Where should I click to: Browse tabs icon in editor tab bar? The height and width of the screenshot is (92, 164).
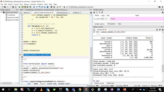click(x=21, y=13)
